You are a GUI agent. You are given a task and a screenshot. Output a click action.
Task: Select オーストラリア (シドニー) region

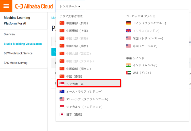pyautogui.click(x=84, y=92)
